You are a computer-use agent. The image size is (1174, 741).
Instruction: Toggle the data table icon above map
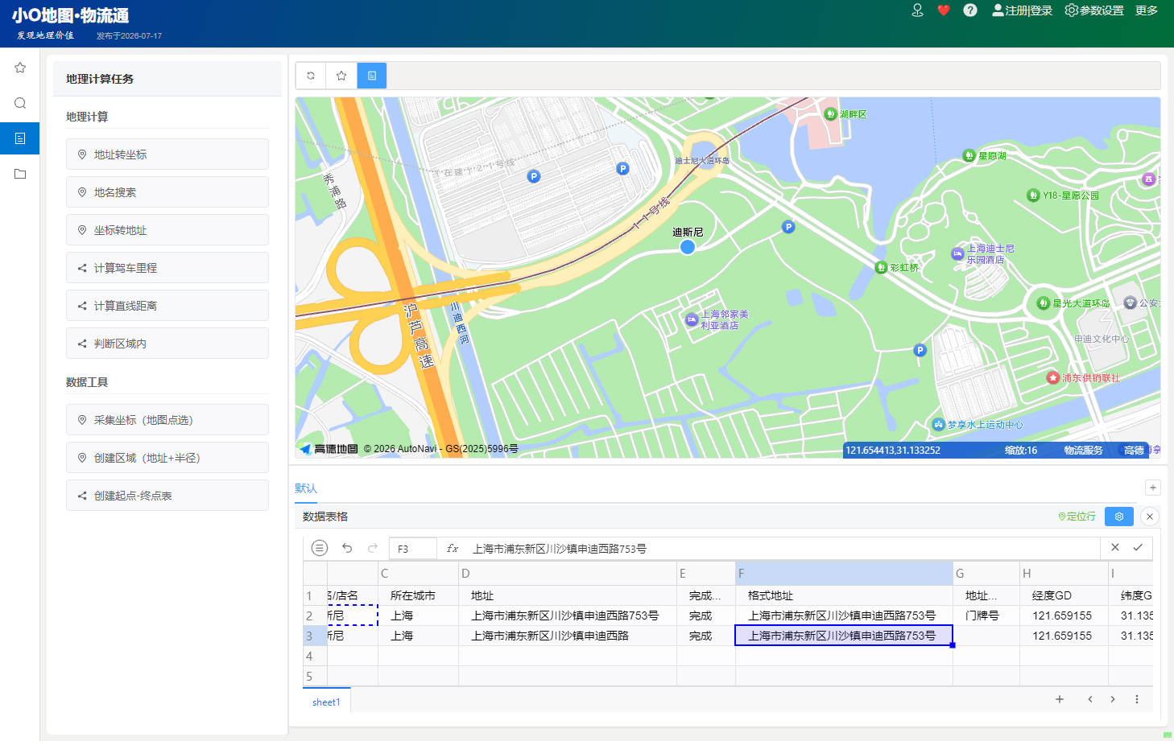click(372, 76)
